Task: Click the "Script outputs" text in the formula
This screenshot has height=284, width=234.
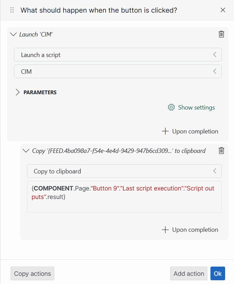Action: click(197, 189)
